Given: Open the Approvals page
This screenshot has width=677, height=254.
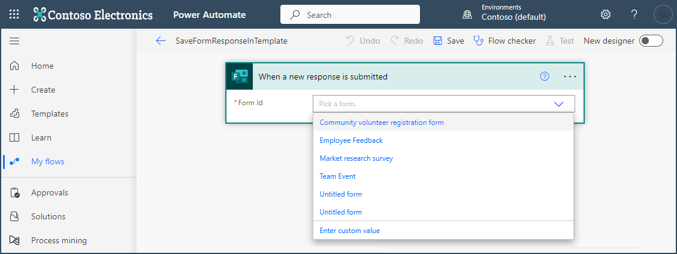Looking at the screenshot, I should coord(50,192).
